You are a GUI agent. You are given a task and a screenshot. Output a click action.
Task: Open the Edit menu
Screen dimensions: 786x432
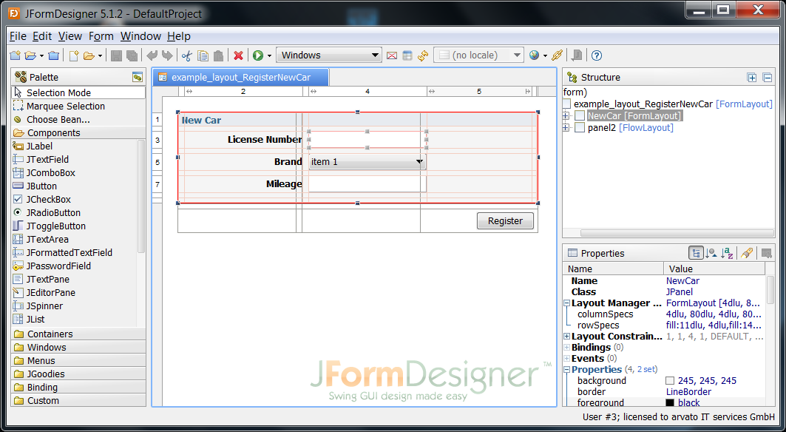(42, 36)
